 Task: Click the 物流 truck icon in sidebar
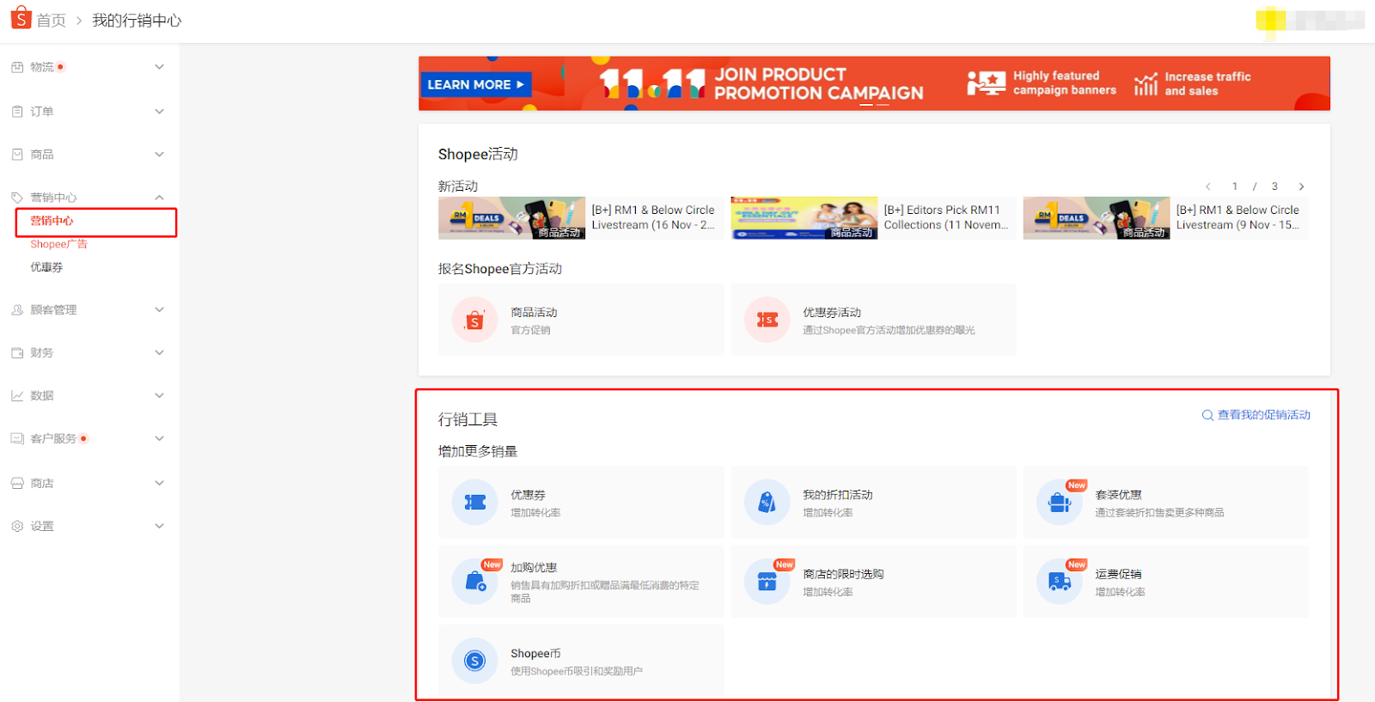tap(17, 67)
